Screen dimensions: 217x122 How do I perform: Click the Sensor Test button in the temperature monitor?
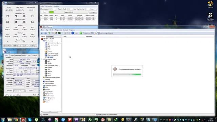click(7, 46)
